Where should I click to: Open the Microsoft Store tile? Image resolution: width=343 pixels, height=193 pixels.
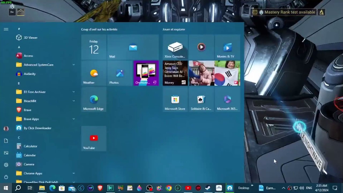175,99
